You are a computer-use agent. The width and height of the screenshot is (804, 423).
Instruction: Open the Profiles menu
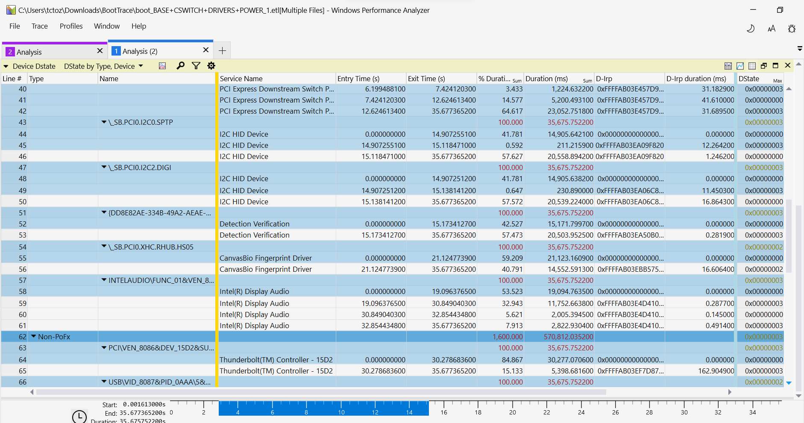[71, 26]
